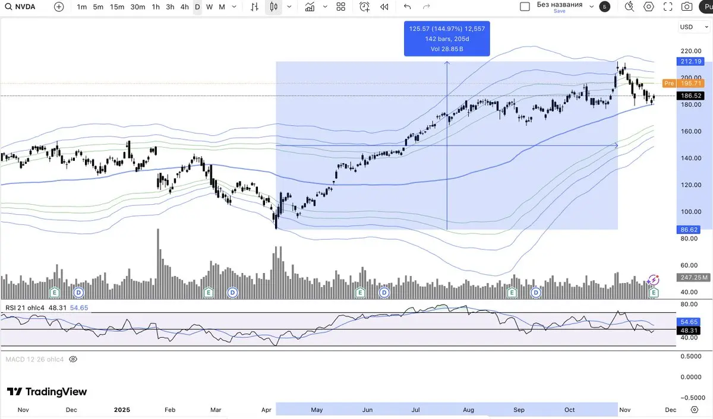Click the TradingView logo
Image resolution: width=713 pixels, height=419 pixels.
[47, 392]
